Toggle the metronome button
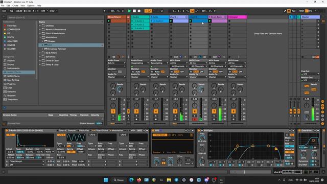327x184 pixels. point(43,11)
